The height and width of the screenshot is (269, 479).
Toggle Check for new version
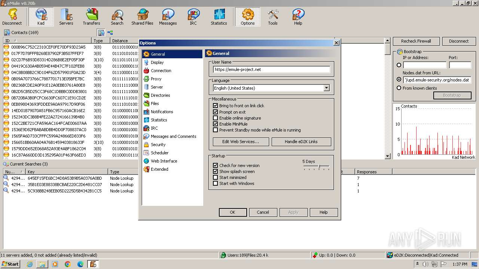(215, 166)
